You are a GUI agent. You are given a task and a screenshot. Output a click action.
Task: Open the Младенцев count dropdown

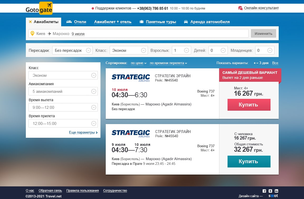265,50
